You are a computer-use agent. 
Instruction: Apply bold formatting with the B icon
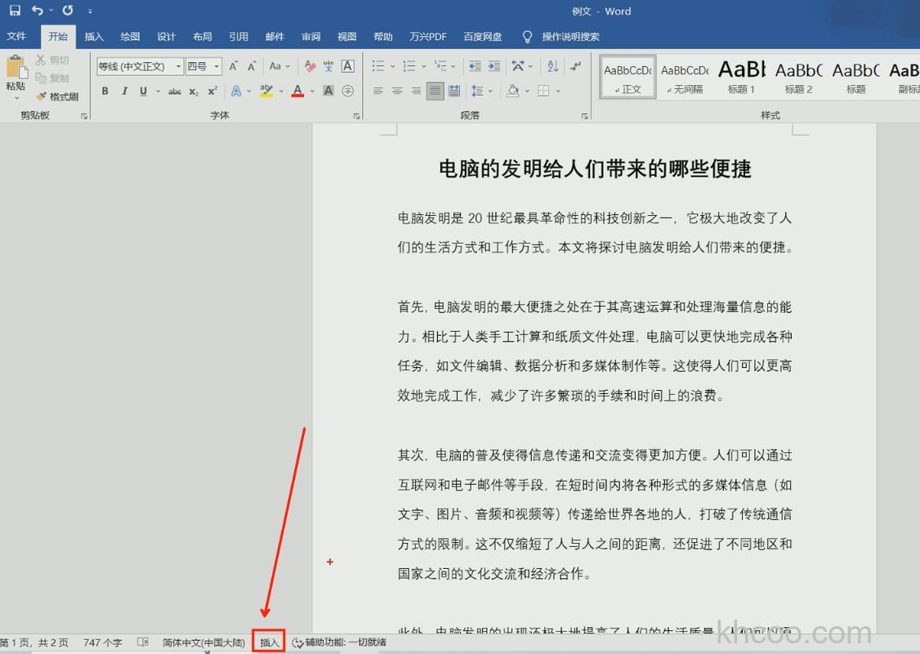tap(105, 92)
